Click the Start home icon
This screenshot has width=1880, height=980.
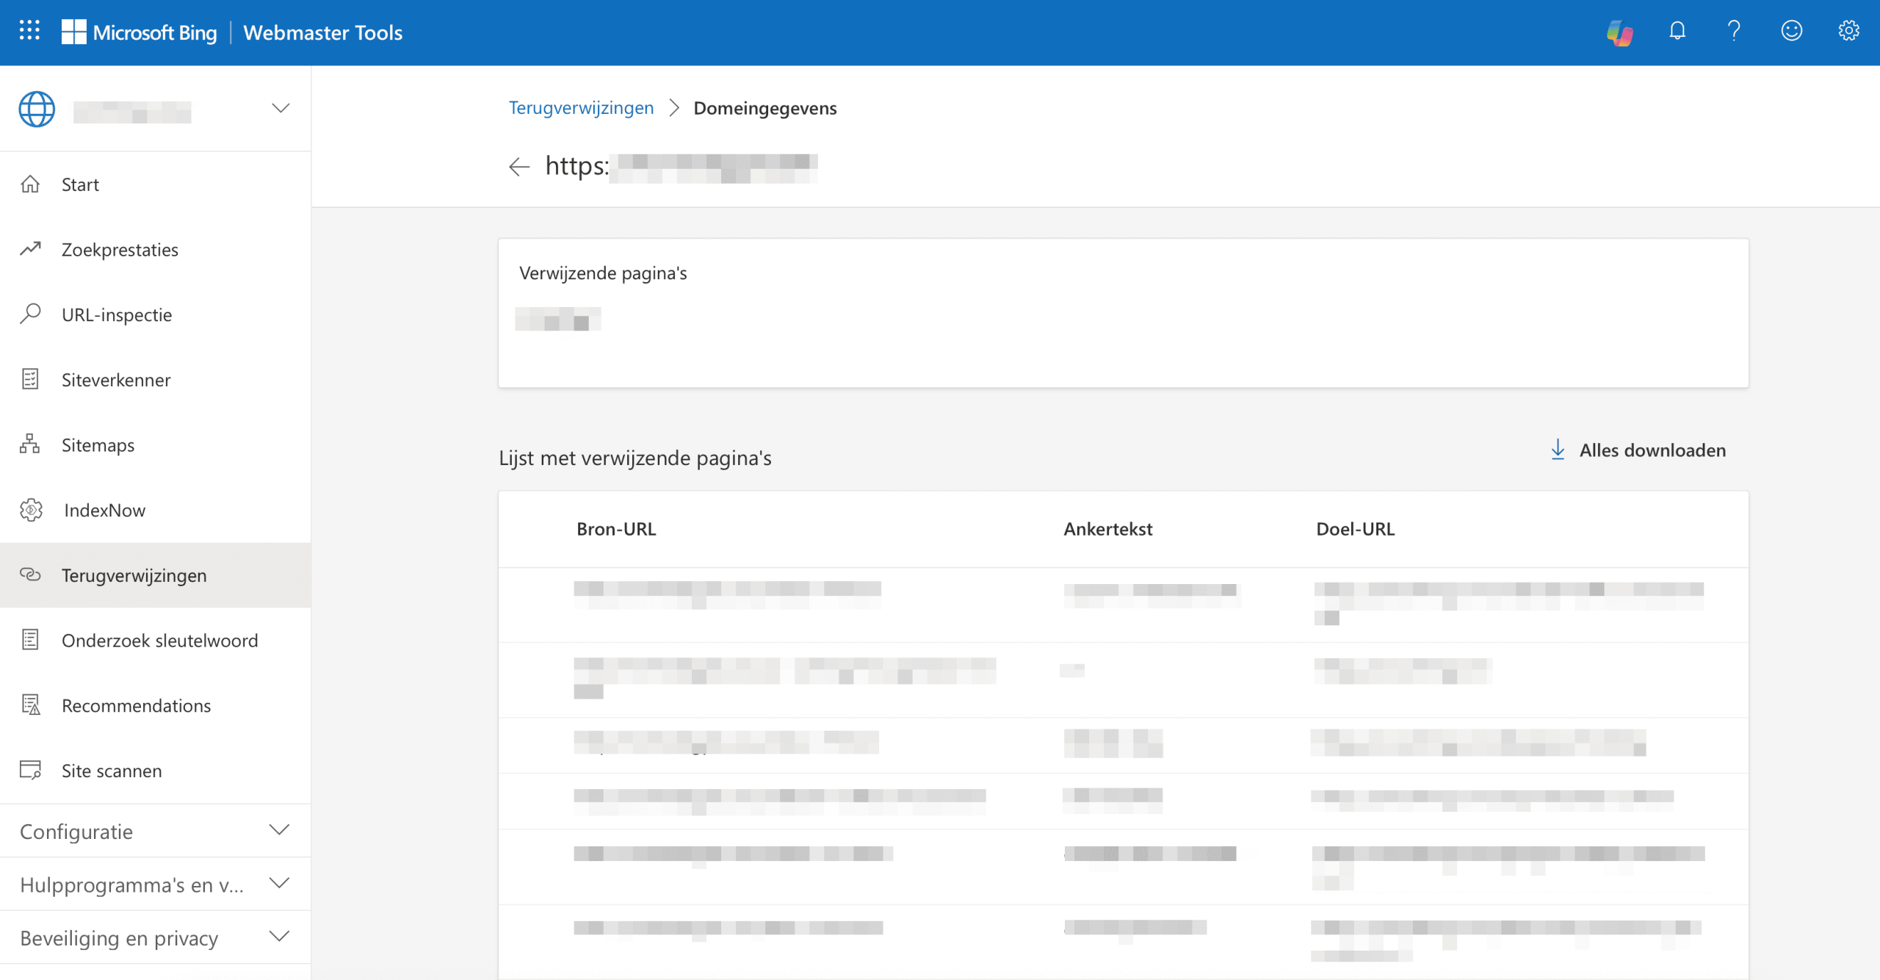[30, 184]
